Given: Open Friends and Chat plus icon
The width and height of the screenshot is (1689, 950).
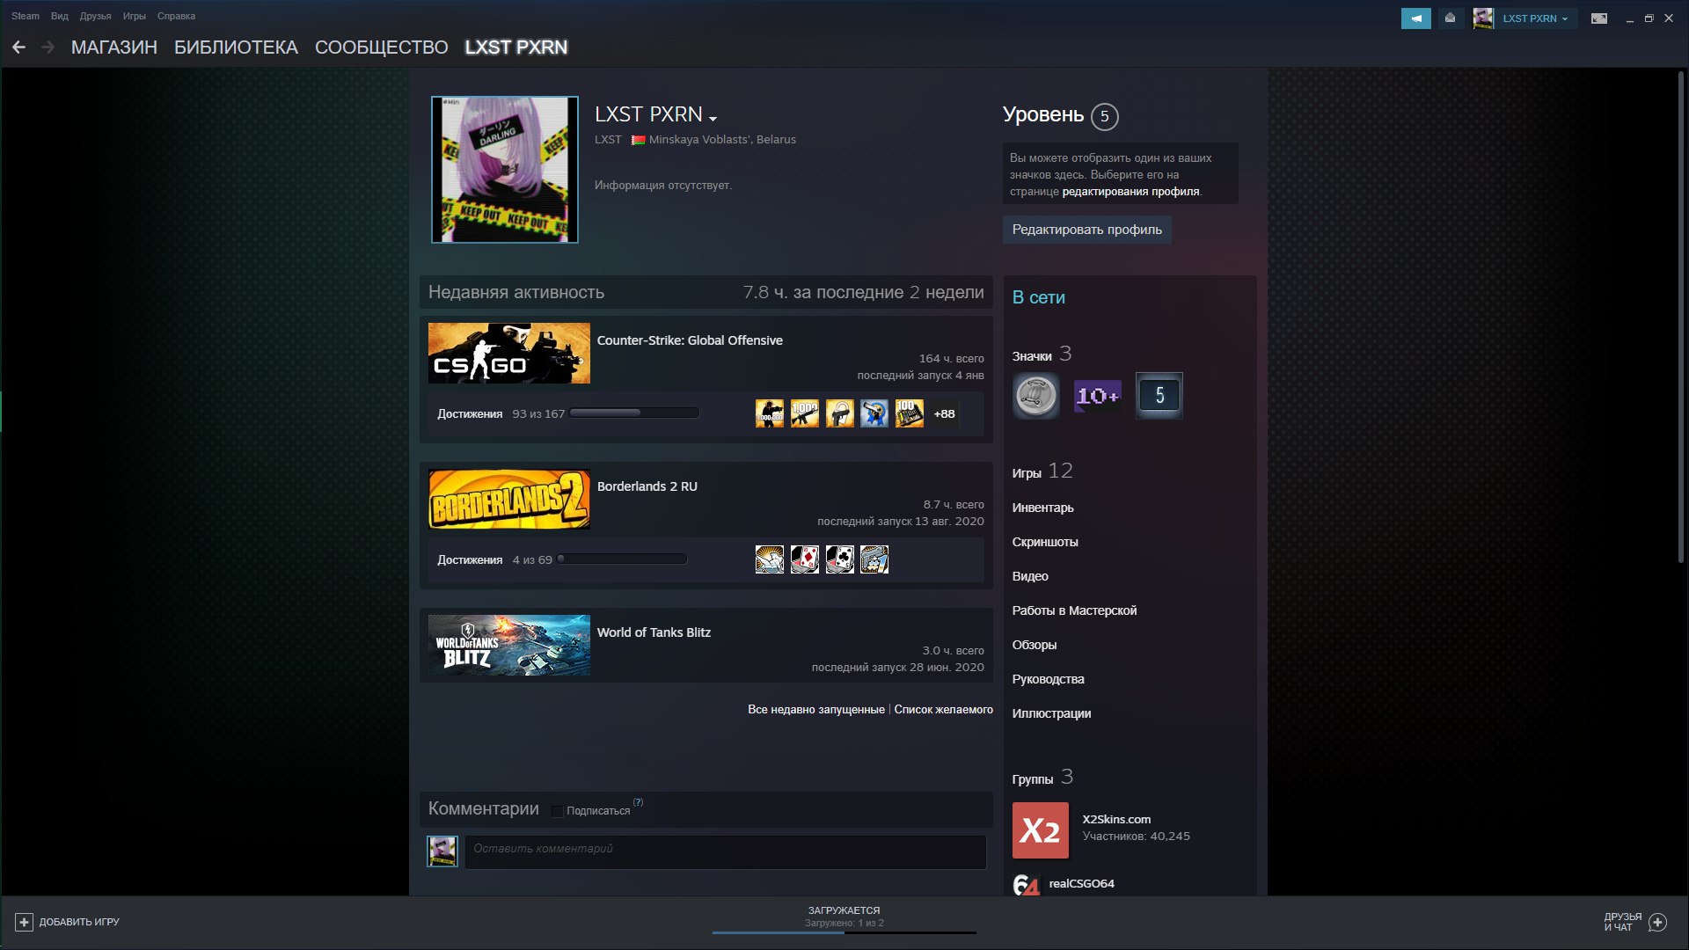Looking at the screenshot, I should point(1658,922).
